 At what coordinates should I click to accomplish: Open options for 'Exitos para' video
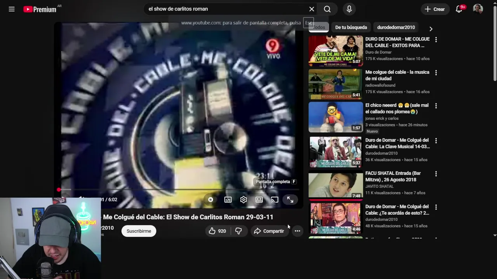coord(436,40)
